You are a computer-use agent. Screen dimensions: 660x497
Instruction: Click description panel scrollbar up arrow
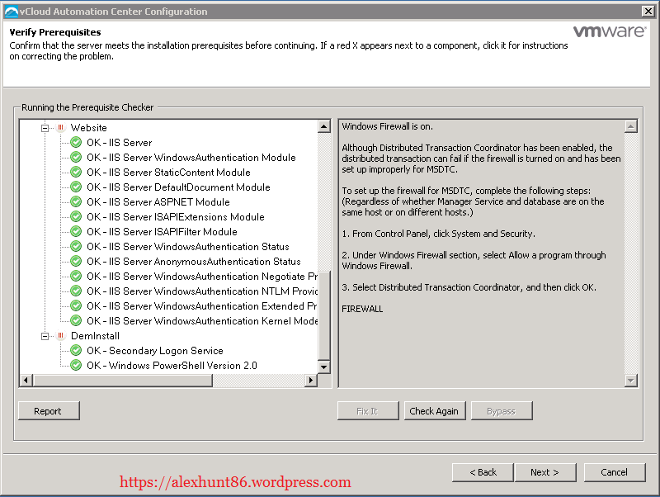pyautogui.click(x=630, y=126)
